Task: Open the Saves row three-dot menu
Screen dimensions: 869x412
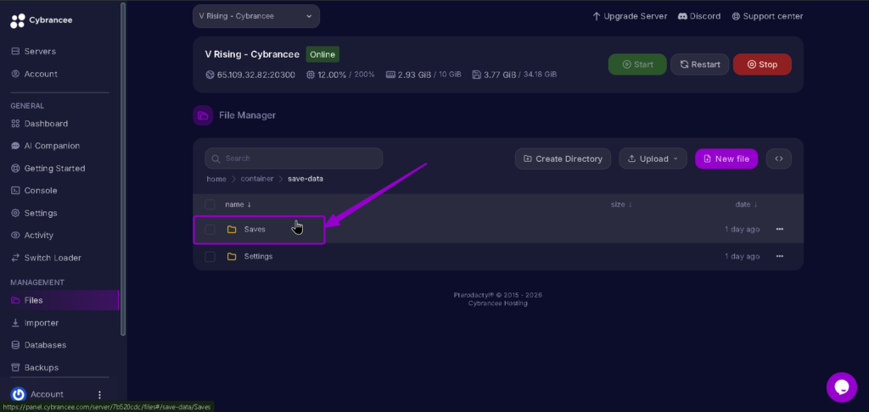Action: point(780,229)
